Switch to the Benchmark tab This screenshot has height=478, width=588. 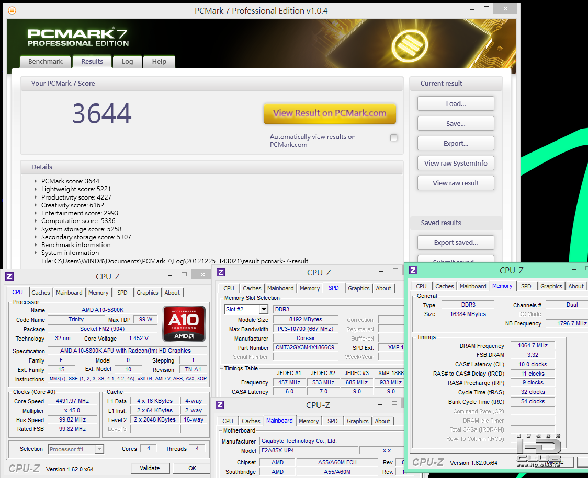[46, 62]
